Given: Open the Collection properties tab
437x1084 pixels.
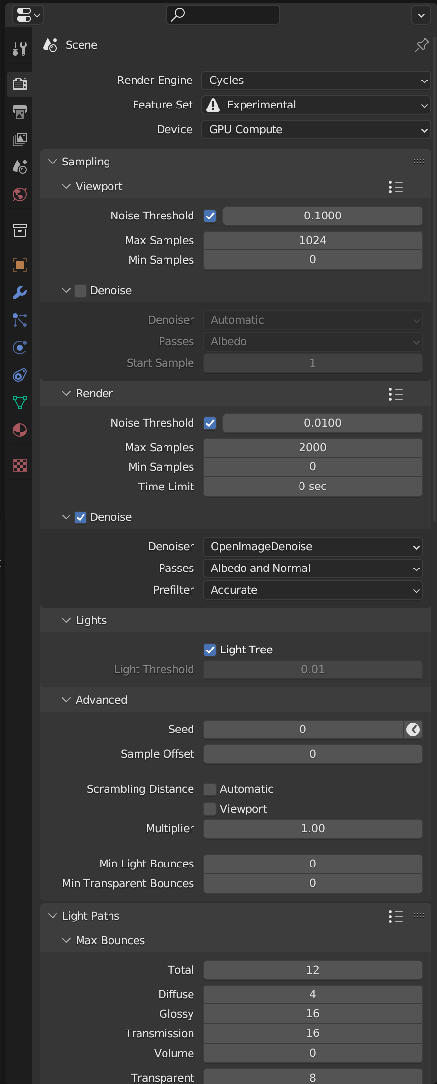Looking at the screenshot, I should point(20,230).
